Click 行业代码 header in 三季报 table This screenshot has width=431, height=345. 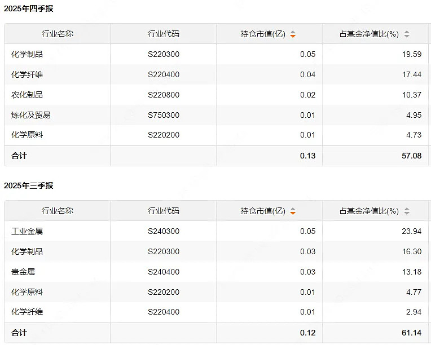[x=164, y=211]
